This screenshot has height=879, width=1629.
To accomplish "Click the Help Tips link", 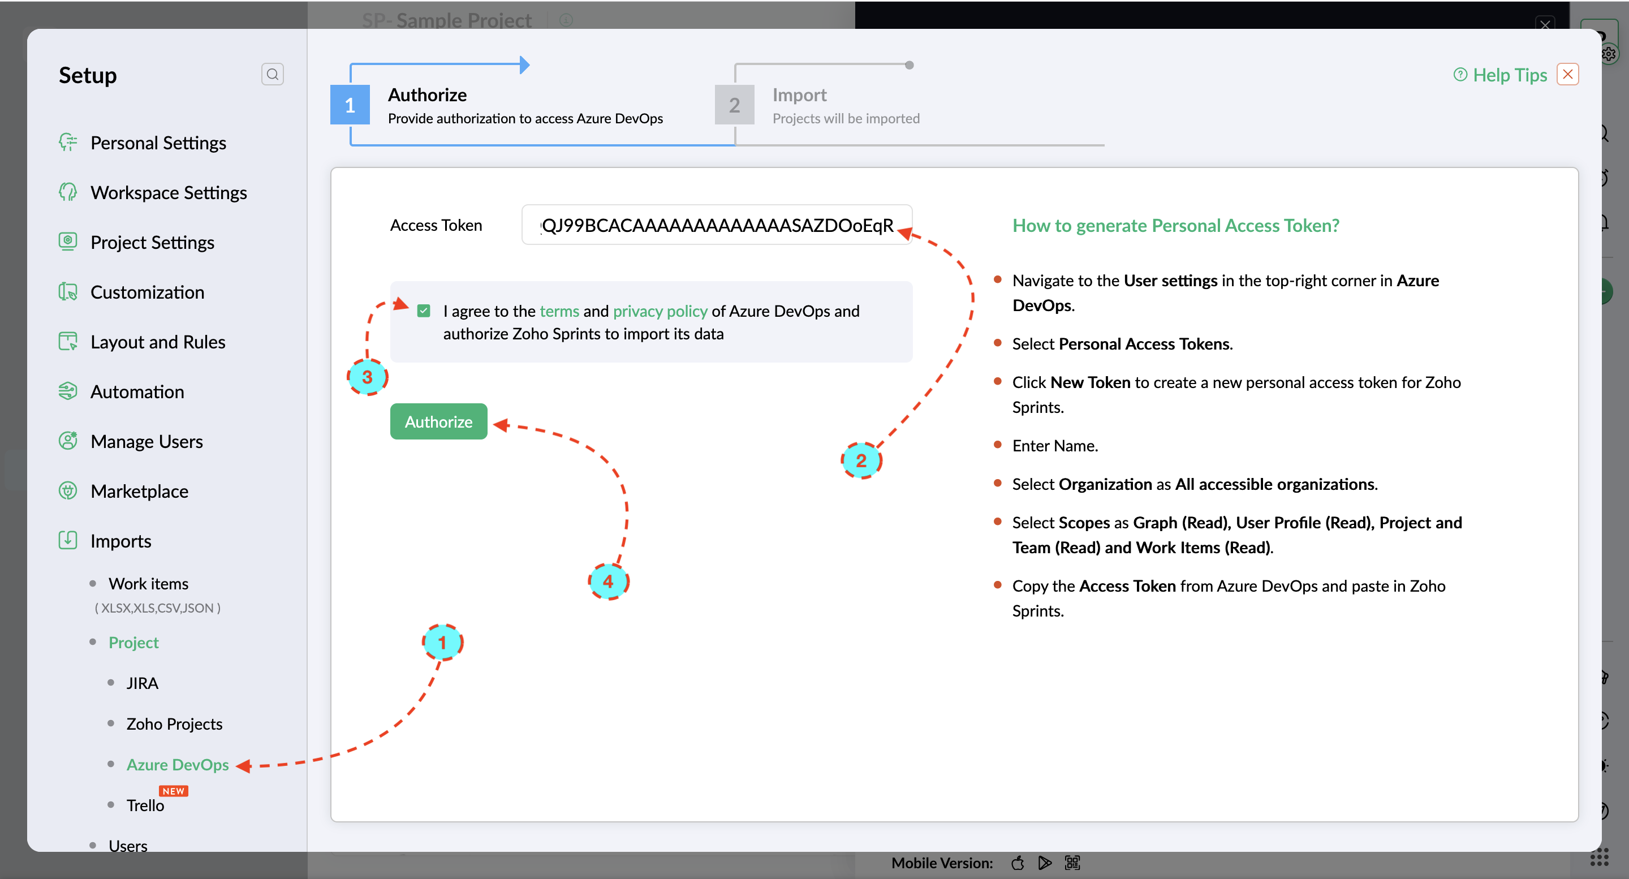I will (1510, 75).
